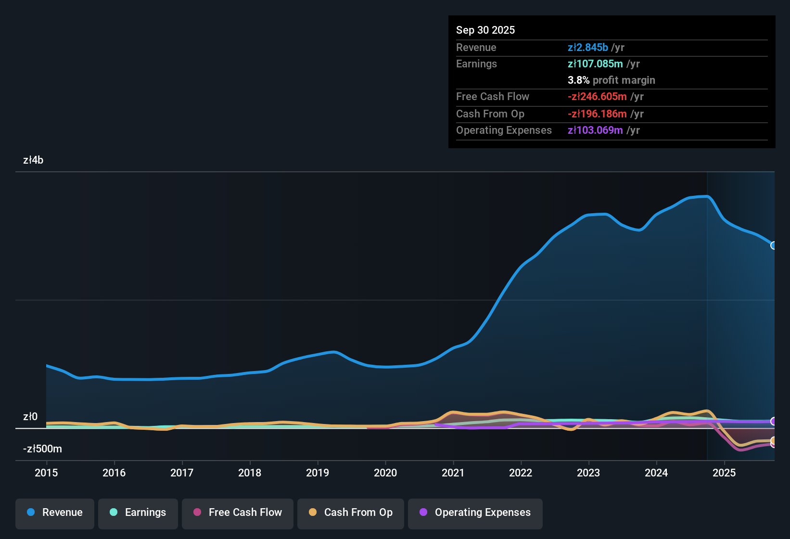Click the 3.8% profit margin text
This screenshot has height=539, width=790.
click(x=611, y=80)
